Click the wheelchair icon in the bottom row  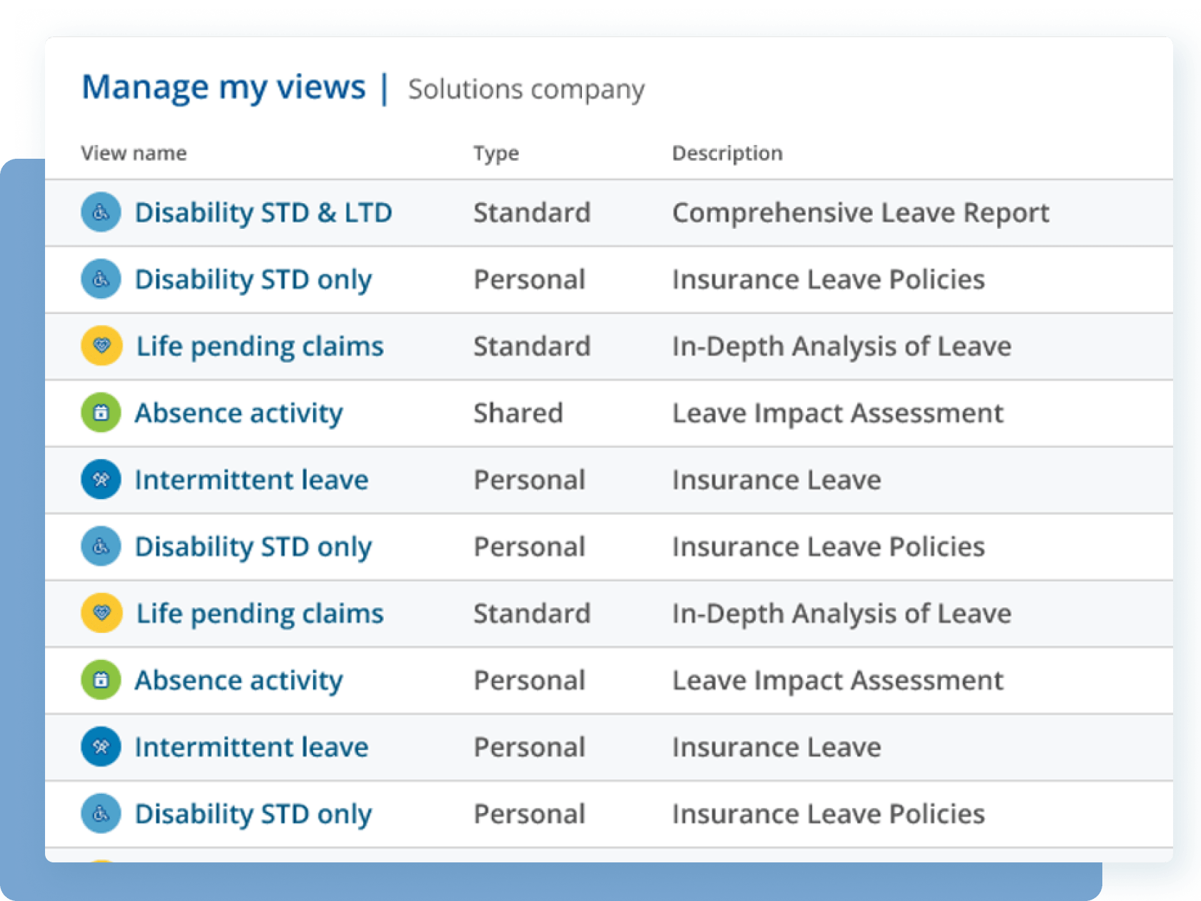click(100, 814)
